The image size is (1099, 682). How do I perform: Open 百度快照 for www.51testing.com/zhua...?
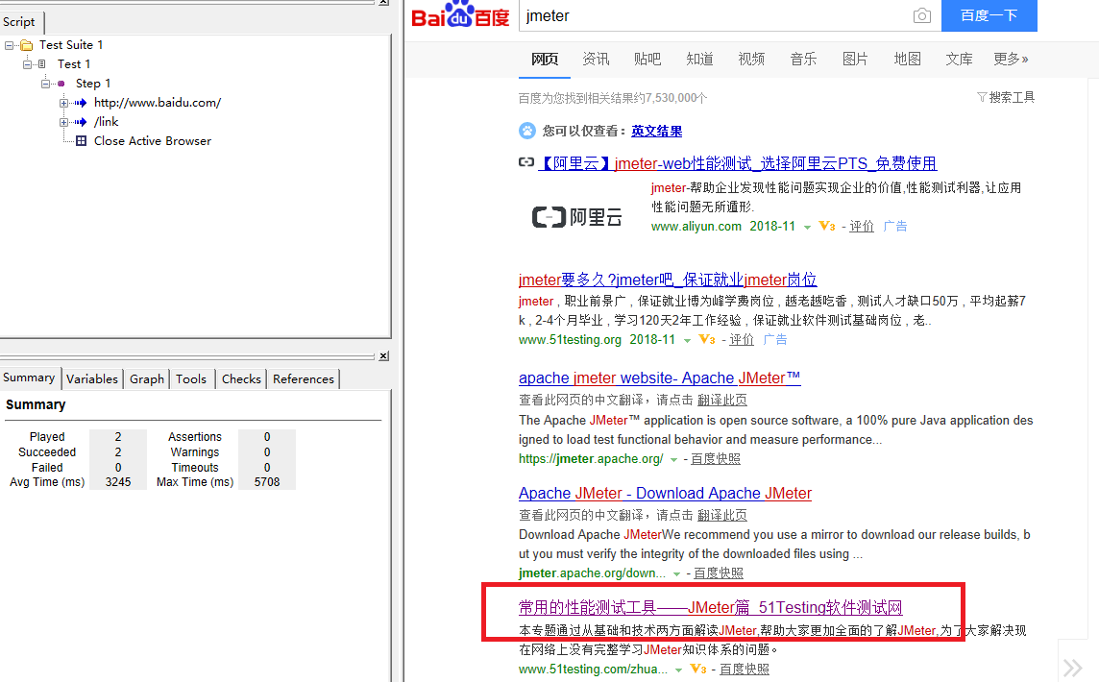click(x=745, y=670)
